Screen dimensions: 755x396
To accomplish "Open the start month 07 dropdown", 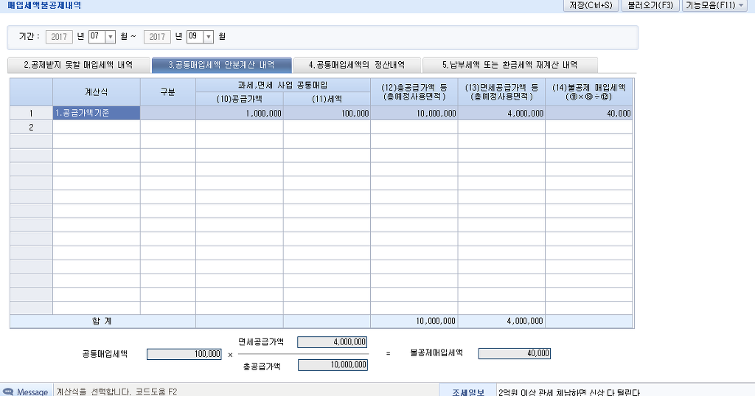I will [x=111, y=36].
